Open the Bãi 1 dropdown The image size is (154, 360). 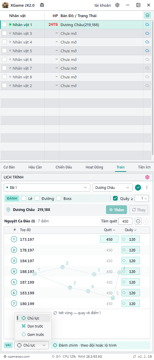point(47,187)
